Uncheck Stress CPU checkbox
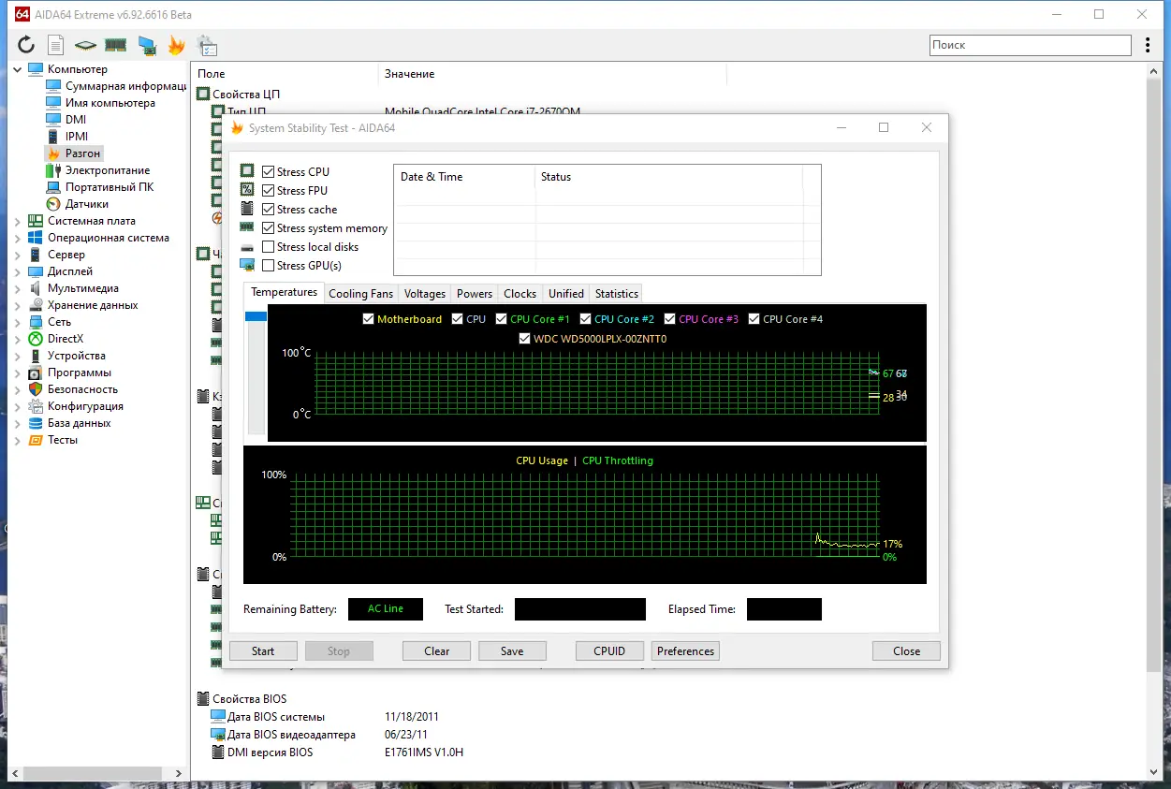The width and height of the screenshot is (1171, 789). coord(269,172)
